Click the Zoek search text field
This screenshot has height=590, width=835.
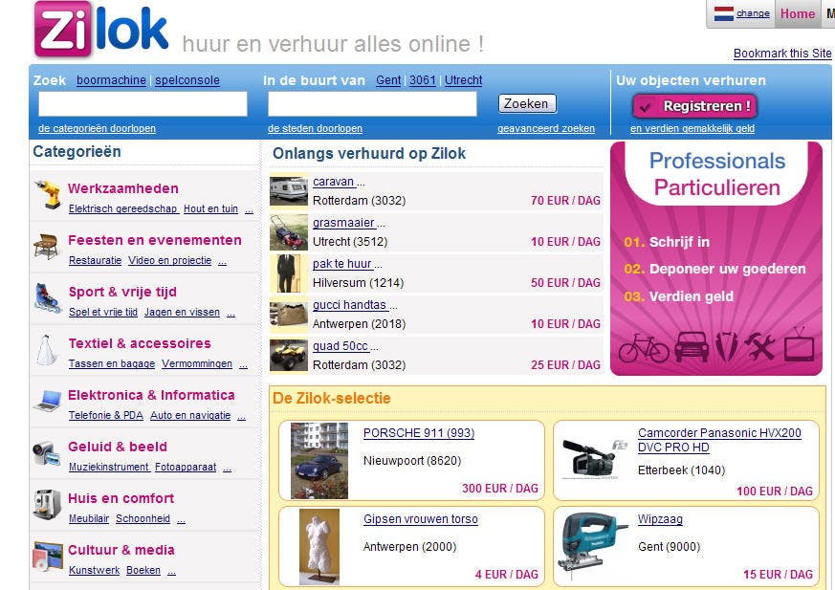[143, 104]
